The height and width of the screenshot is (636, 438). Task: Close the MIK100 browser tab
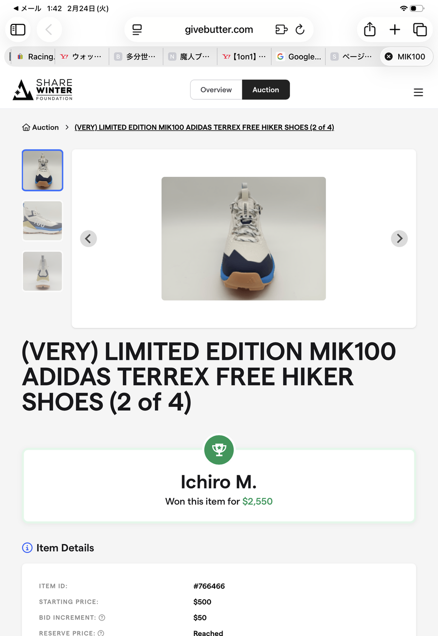pos(389,57)
